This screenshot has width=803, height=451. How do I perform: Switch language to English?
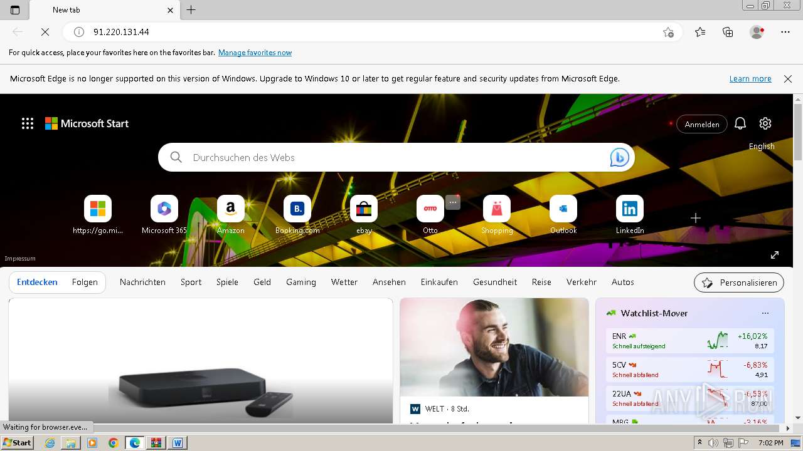pos(762,147)
